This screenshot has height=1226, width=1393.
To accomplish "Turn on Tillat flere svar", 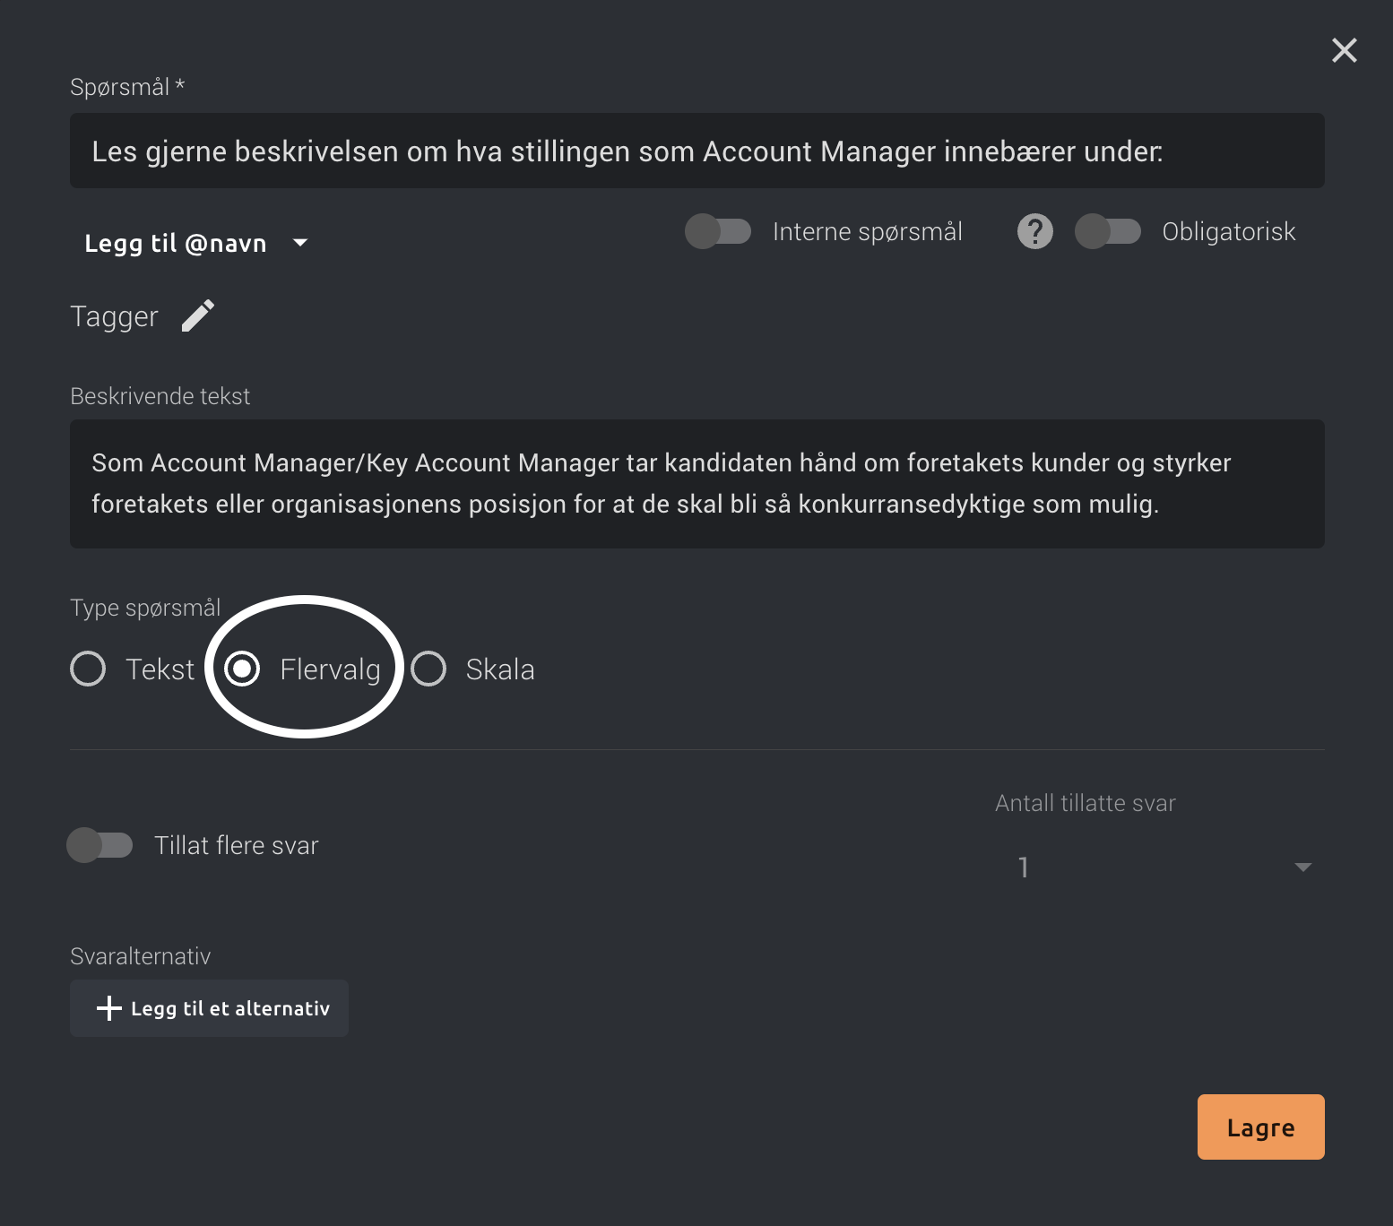I will point(99,845).
